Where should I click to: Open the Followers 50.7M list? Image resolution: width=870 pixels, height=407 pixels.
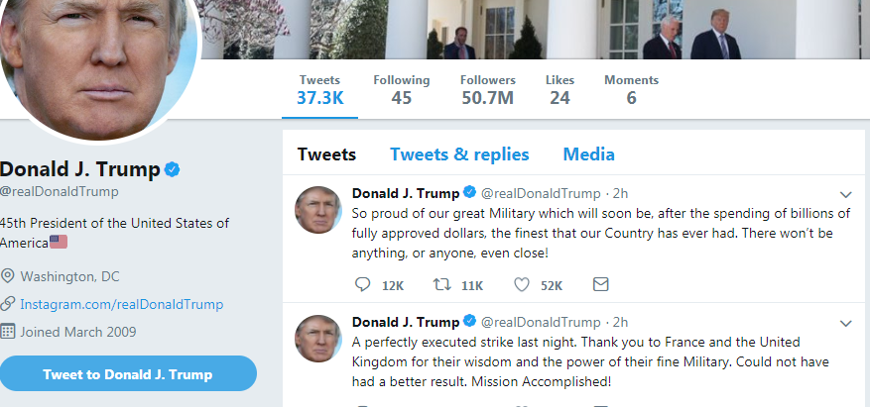tap(488, 90)
